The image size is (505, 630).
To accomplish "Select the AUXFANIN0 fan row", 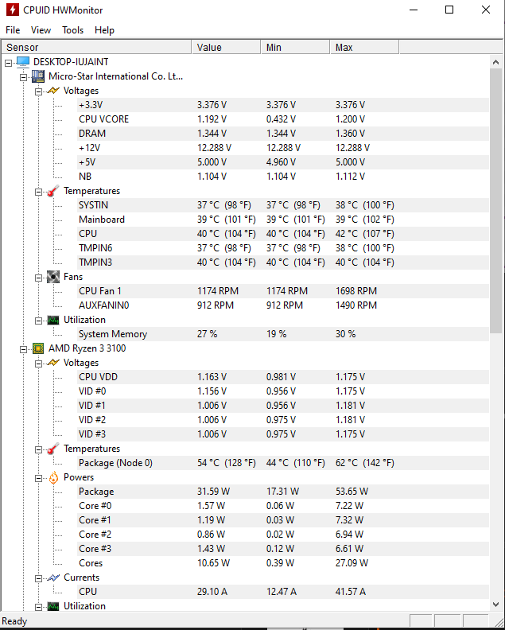I will pos(283,305).
